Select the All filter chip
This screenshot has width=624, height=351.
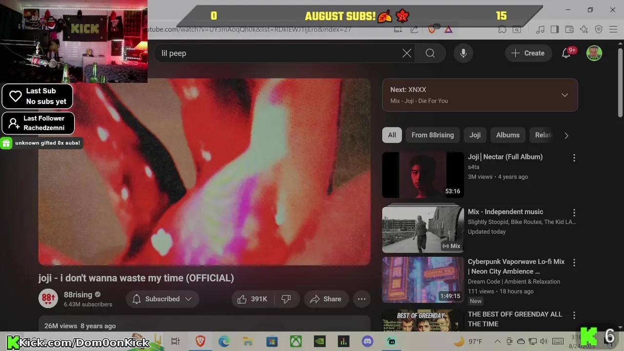392,135
